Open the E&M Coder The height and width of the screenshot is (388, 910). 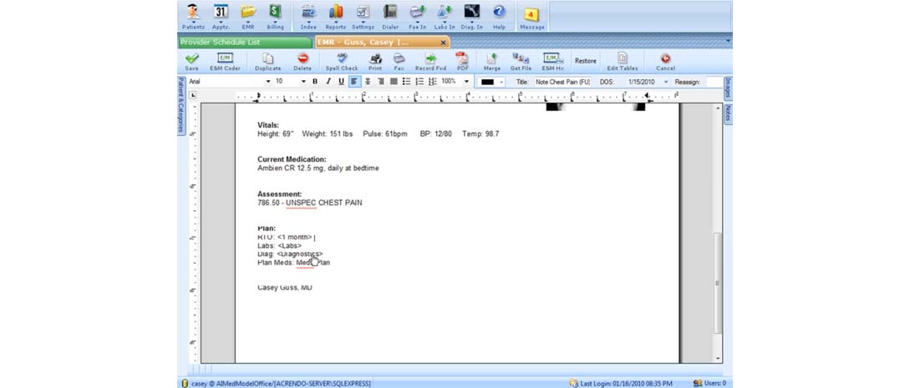coord(225,61)
